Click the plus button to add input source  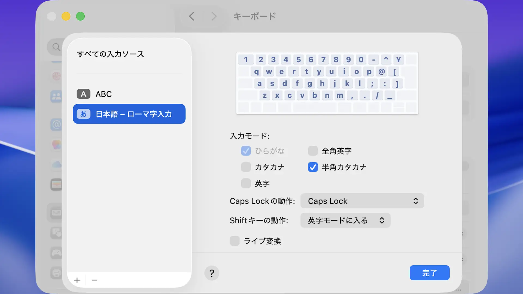77,280
